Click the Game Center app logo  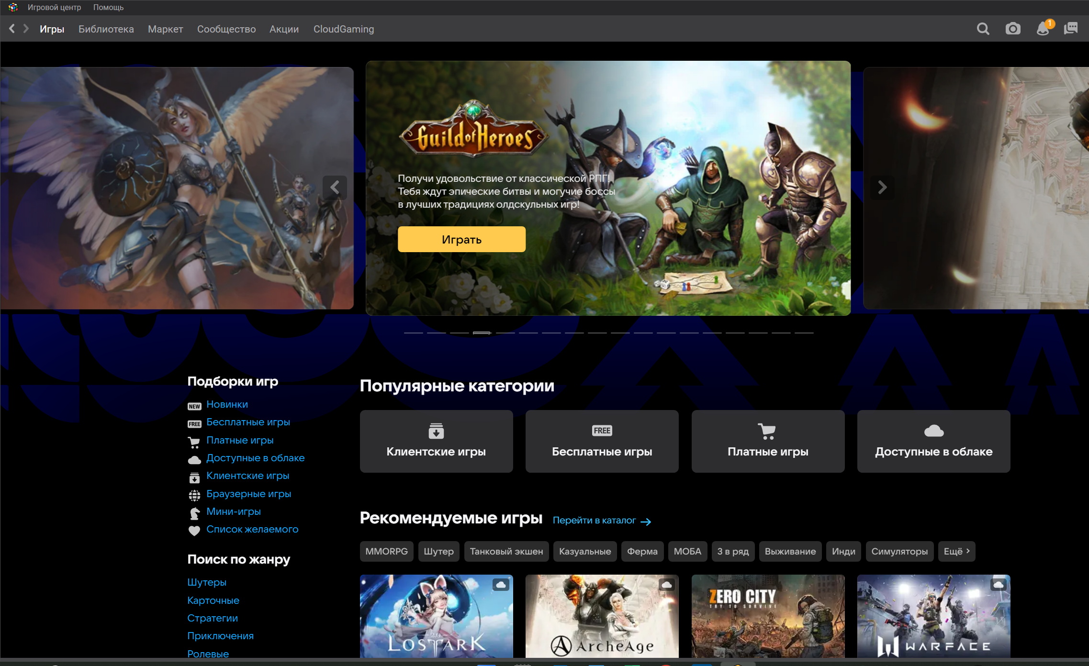coord(13,7)
